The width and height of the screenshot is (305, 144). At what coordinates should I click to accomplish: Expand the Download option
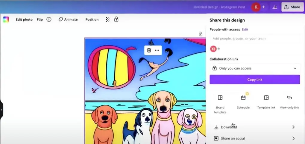pos(254,127)
